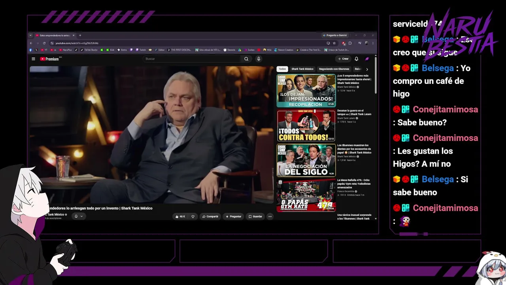Click the Compartir button
The height and width of the screenshot is (285, 506).
click(210, 217)
